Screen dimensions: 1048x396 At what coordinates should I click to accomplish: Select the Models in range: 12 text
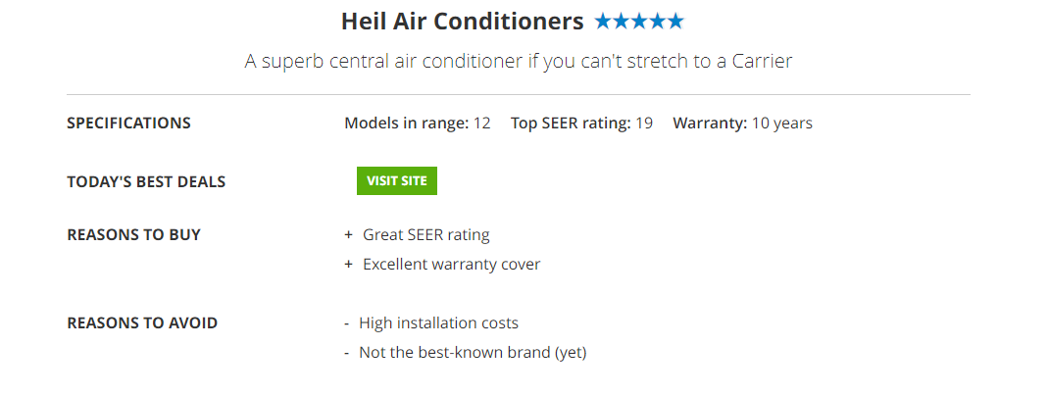418,124
